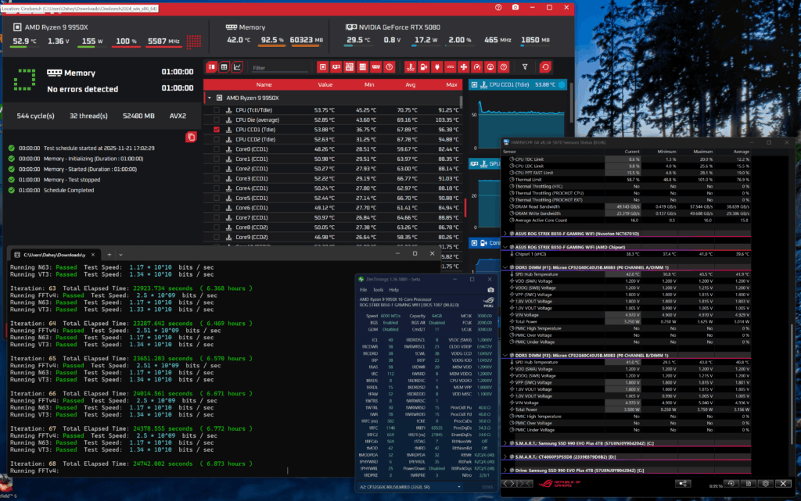The height and width of the screenshot is (501, 801).
Task: Collapse the AMD Ryzen 9 9950X sensor group
Action: [x=209, y=98]
